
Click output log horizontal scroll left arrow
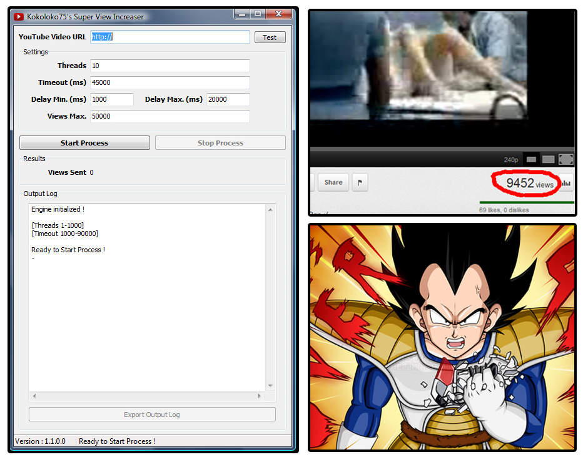click(x=34, y=396)
